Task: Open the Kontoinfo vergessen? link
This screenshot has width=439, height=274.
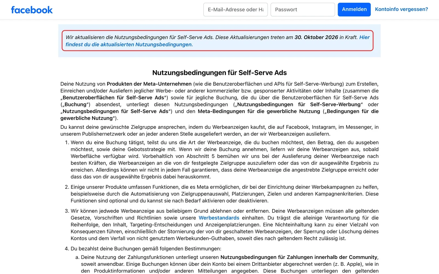Action: [401, 9]
